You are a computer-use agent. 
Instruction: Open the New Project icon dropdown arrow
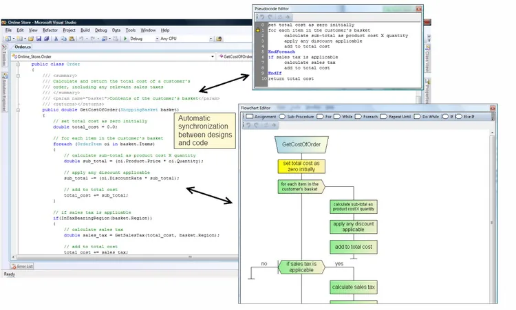tap(14, 38)
